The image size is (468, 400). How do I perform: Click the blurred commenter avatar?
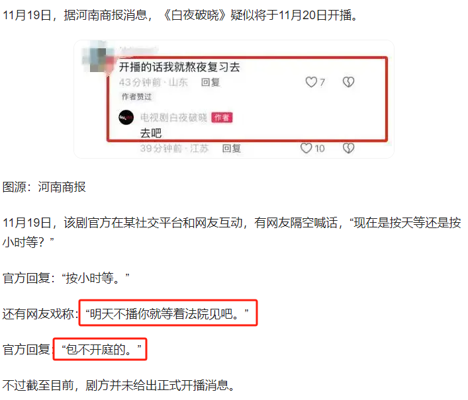[x=98, y=60]
